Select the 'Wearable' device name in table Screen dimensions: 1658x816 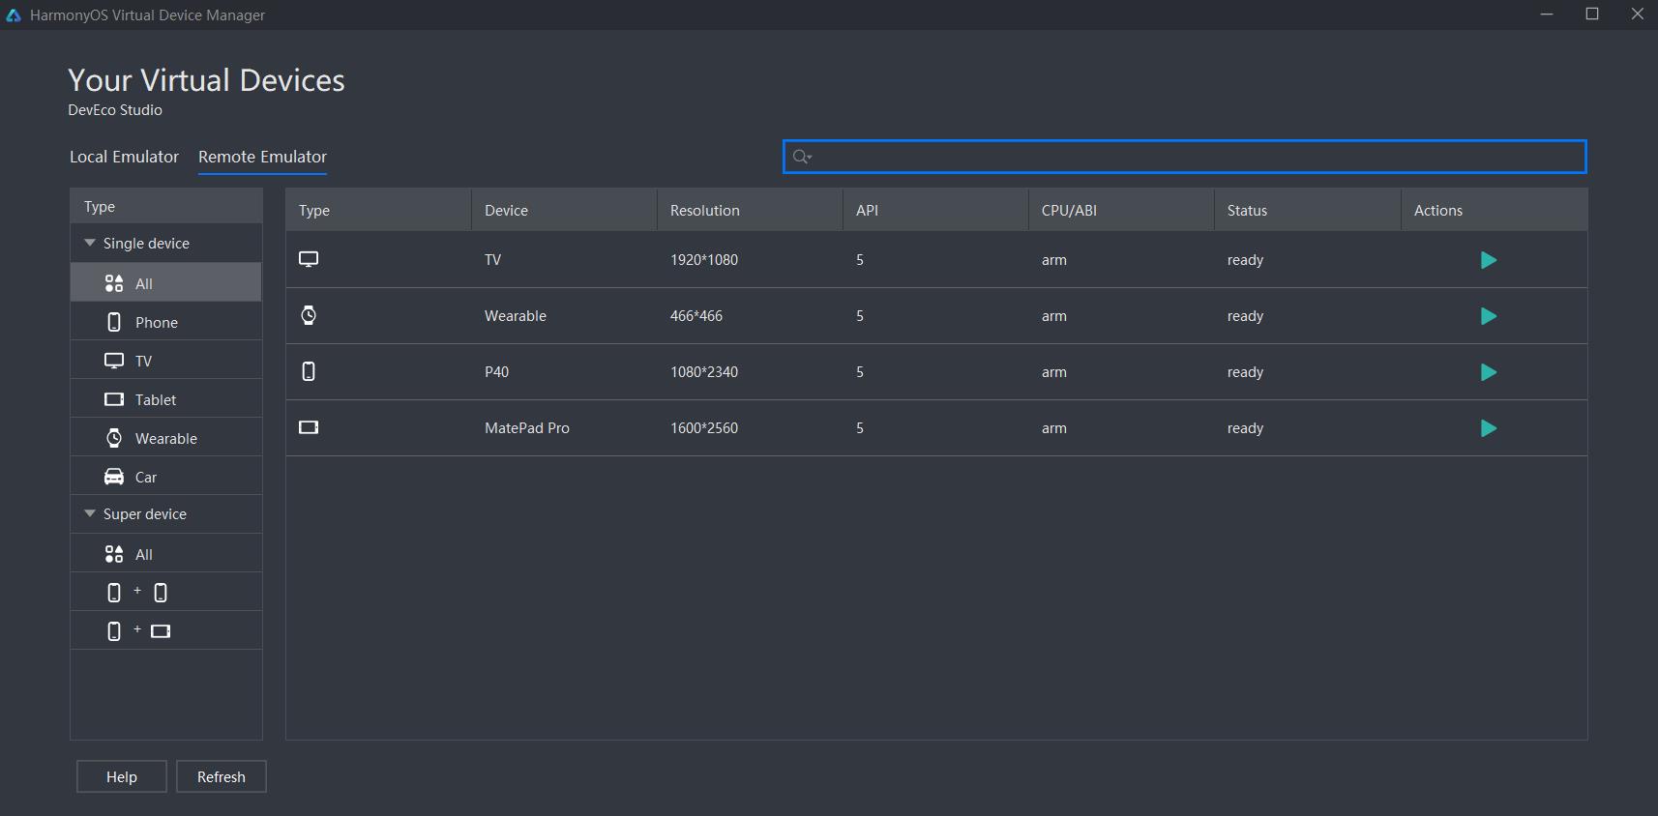point(516,316)
